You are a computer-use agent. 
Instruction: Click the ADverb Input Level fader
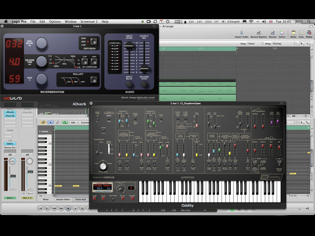point(129,45)
